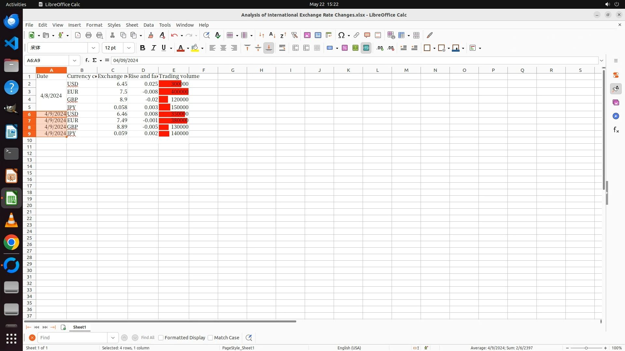Expand the font name dropdown
625x351 pixels.
[x=93, y=48]
